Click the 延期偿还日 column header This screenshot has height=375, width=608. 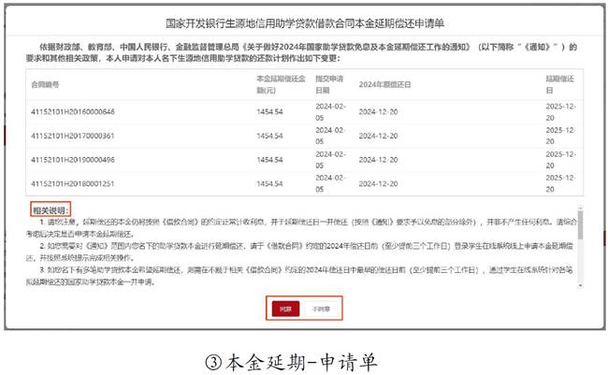pos(558,84)
